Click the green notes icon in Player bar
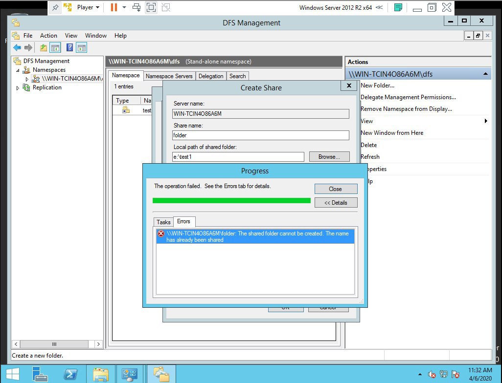 tap(398, 7)
